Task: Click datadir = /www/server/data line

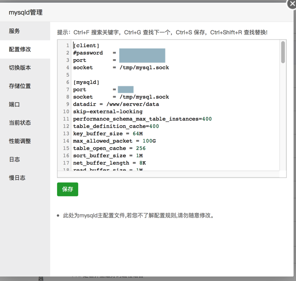Action: click(x=116, y=104)
